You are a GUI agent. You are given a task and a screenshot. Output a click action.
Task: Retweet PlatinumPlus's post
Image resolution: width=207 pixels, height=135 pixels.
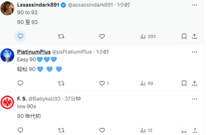click(x=61, y=83)
